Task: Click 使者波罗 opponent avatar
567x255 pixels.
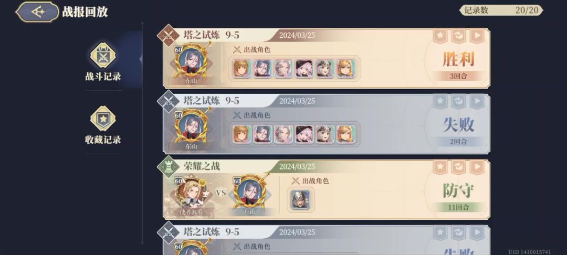Action: pos(191,193)
